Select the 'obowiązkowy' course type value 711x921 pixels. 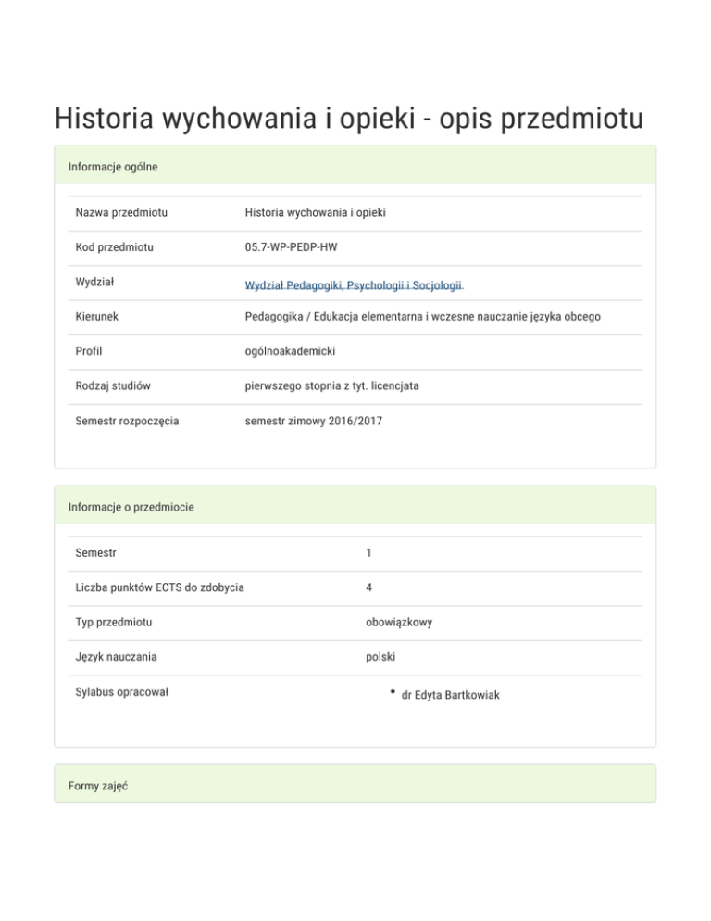398,622
